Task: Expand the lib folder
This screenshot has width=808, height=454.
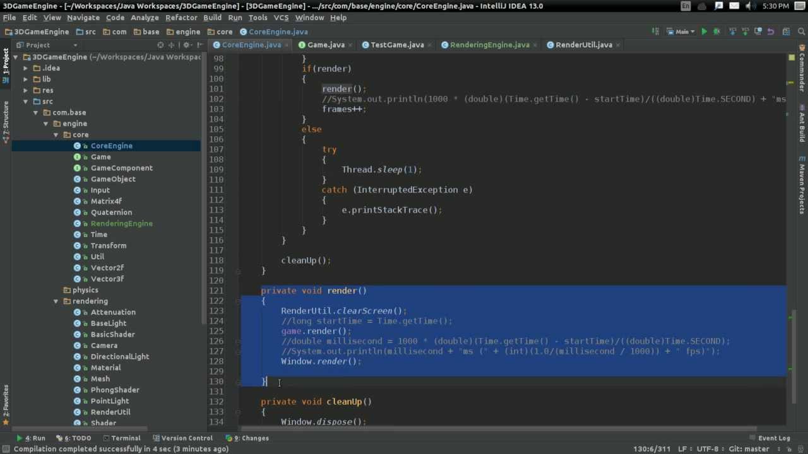Action: click(x=26, y=79)
